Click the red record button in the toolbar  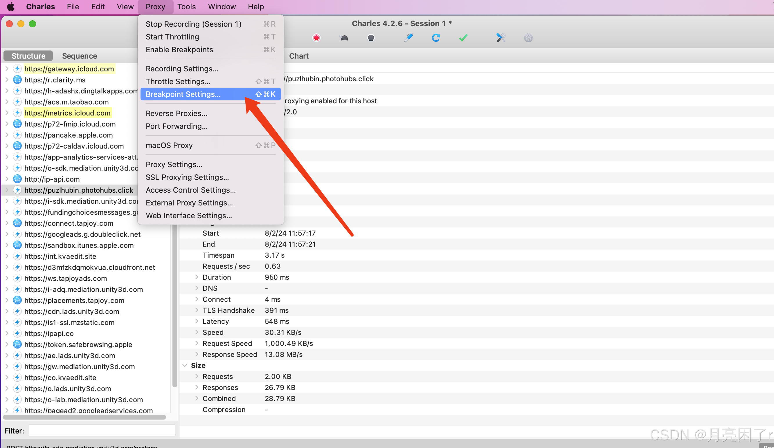316,38
